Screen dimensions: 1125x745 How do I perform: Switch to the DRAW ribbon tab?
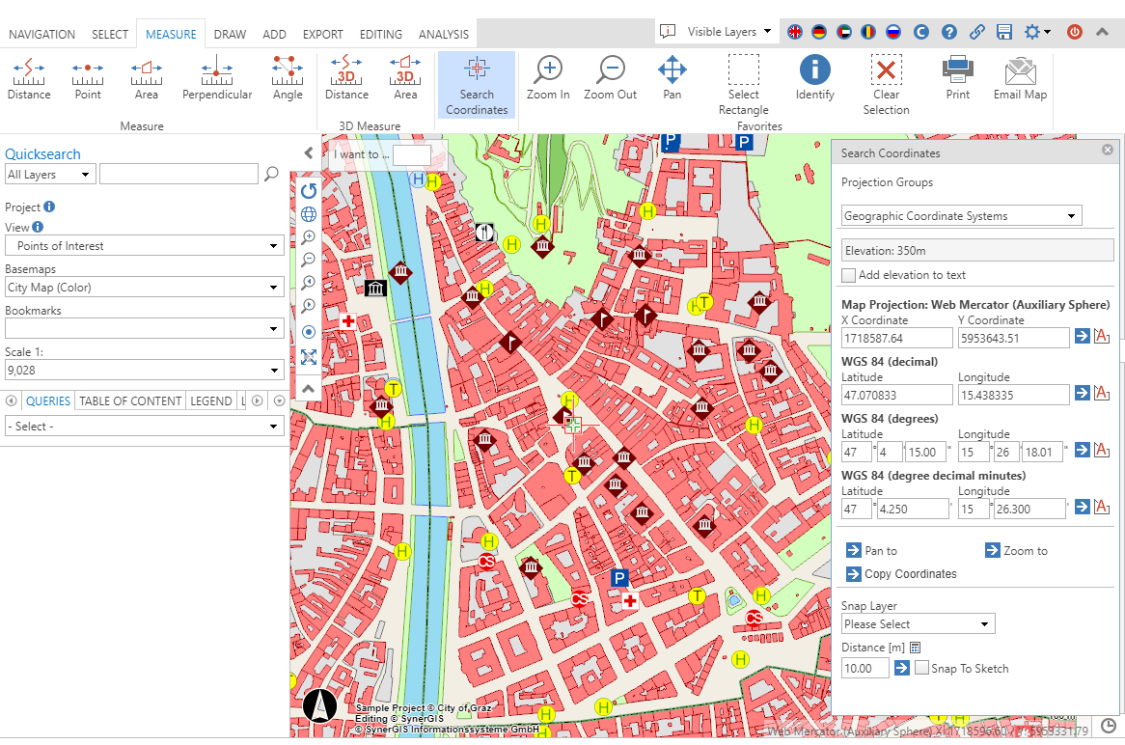point(230,33)
